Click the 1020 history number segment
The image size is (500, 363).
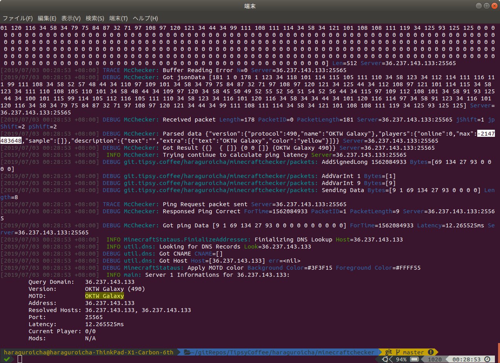(x=434, y=359)
